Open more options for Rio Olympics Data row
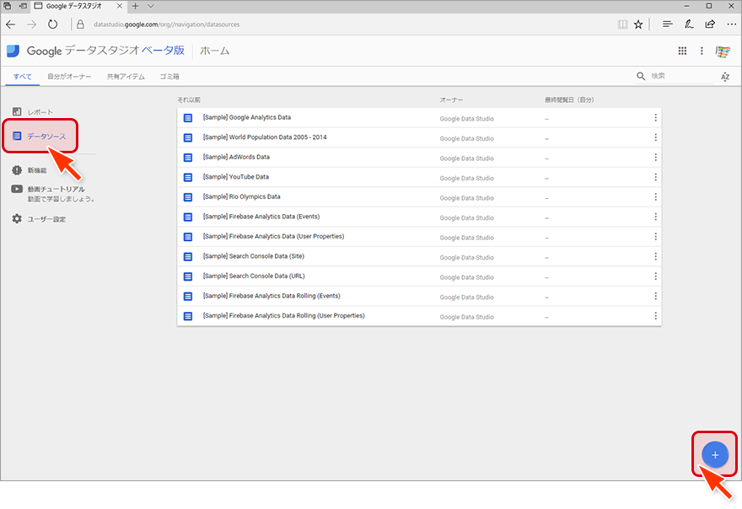 click(x=655, y=197)
